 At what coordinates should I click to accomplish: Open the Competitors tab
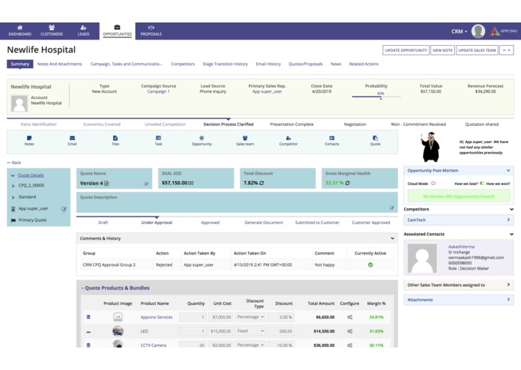183,64
